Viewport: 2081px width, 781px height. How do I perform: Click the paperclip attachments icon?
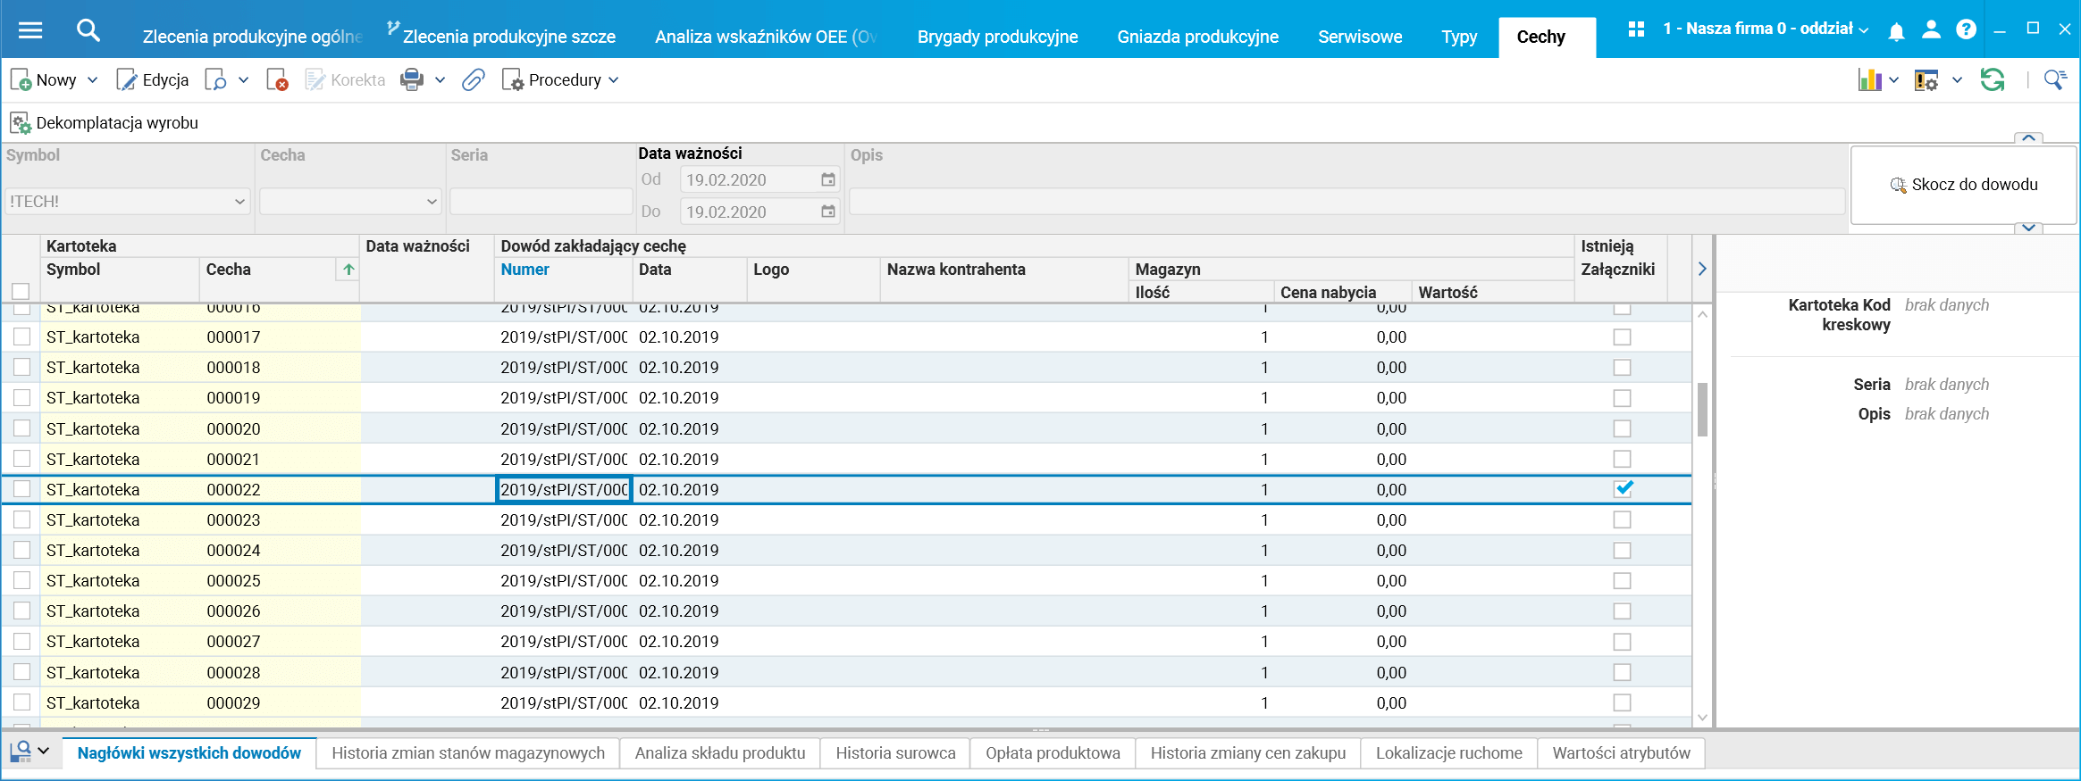(x=473, y=80)
